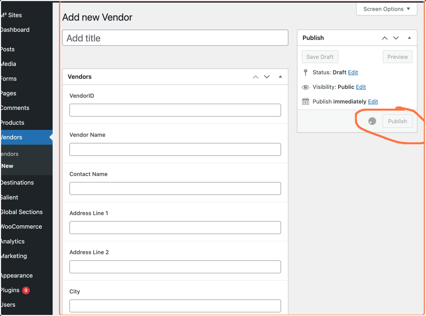This screenshot has width=426, height=316.
Task: Move Publish panel down with its down arrow
Action: click(396, 38)
